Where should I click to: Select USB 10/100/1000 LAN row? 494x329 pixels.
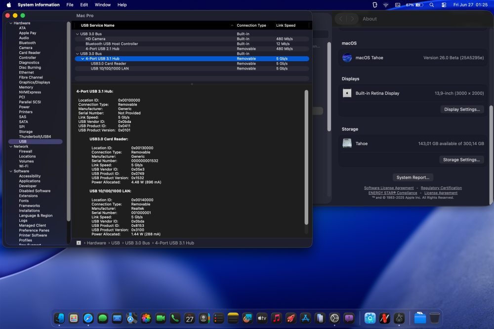[192, 69]
